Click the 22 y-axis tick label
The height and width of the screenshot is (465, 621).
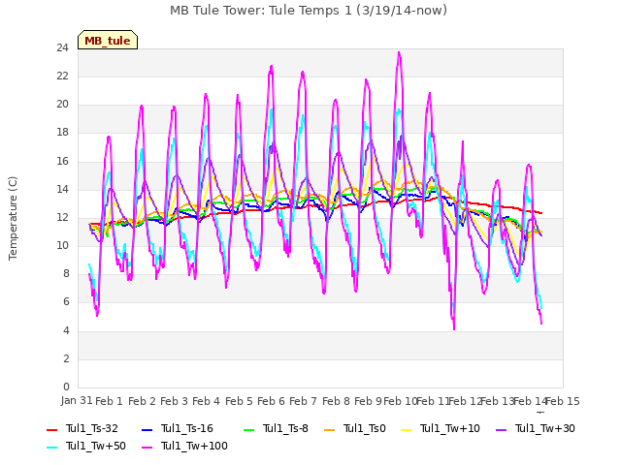click(x=62, y=77)
